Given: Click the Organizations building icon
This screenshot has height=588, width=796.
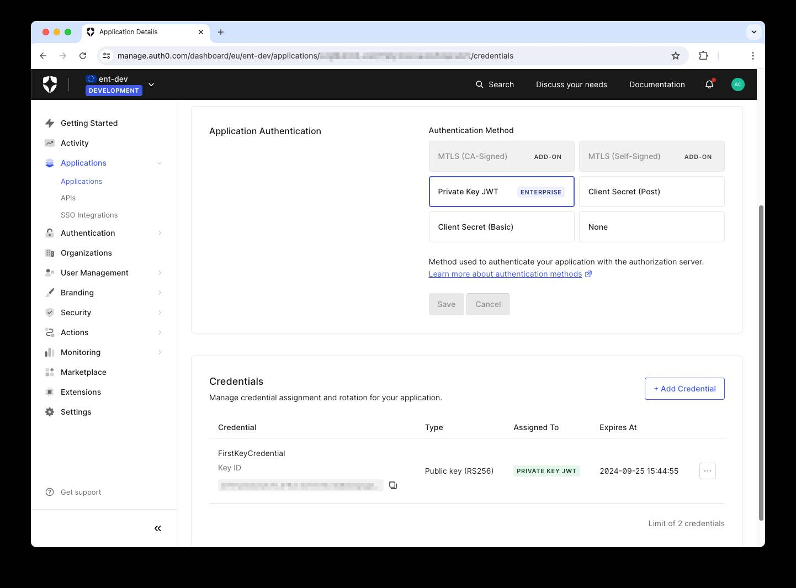Looking at the screenshot, I should click(x=50, y=253).
